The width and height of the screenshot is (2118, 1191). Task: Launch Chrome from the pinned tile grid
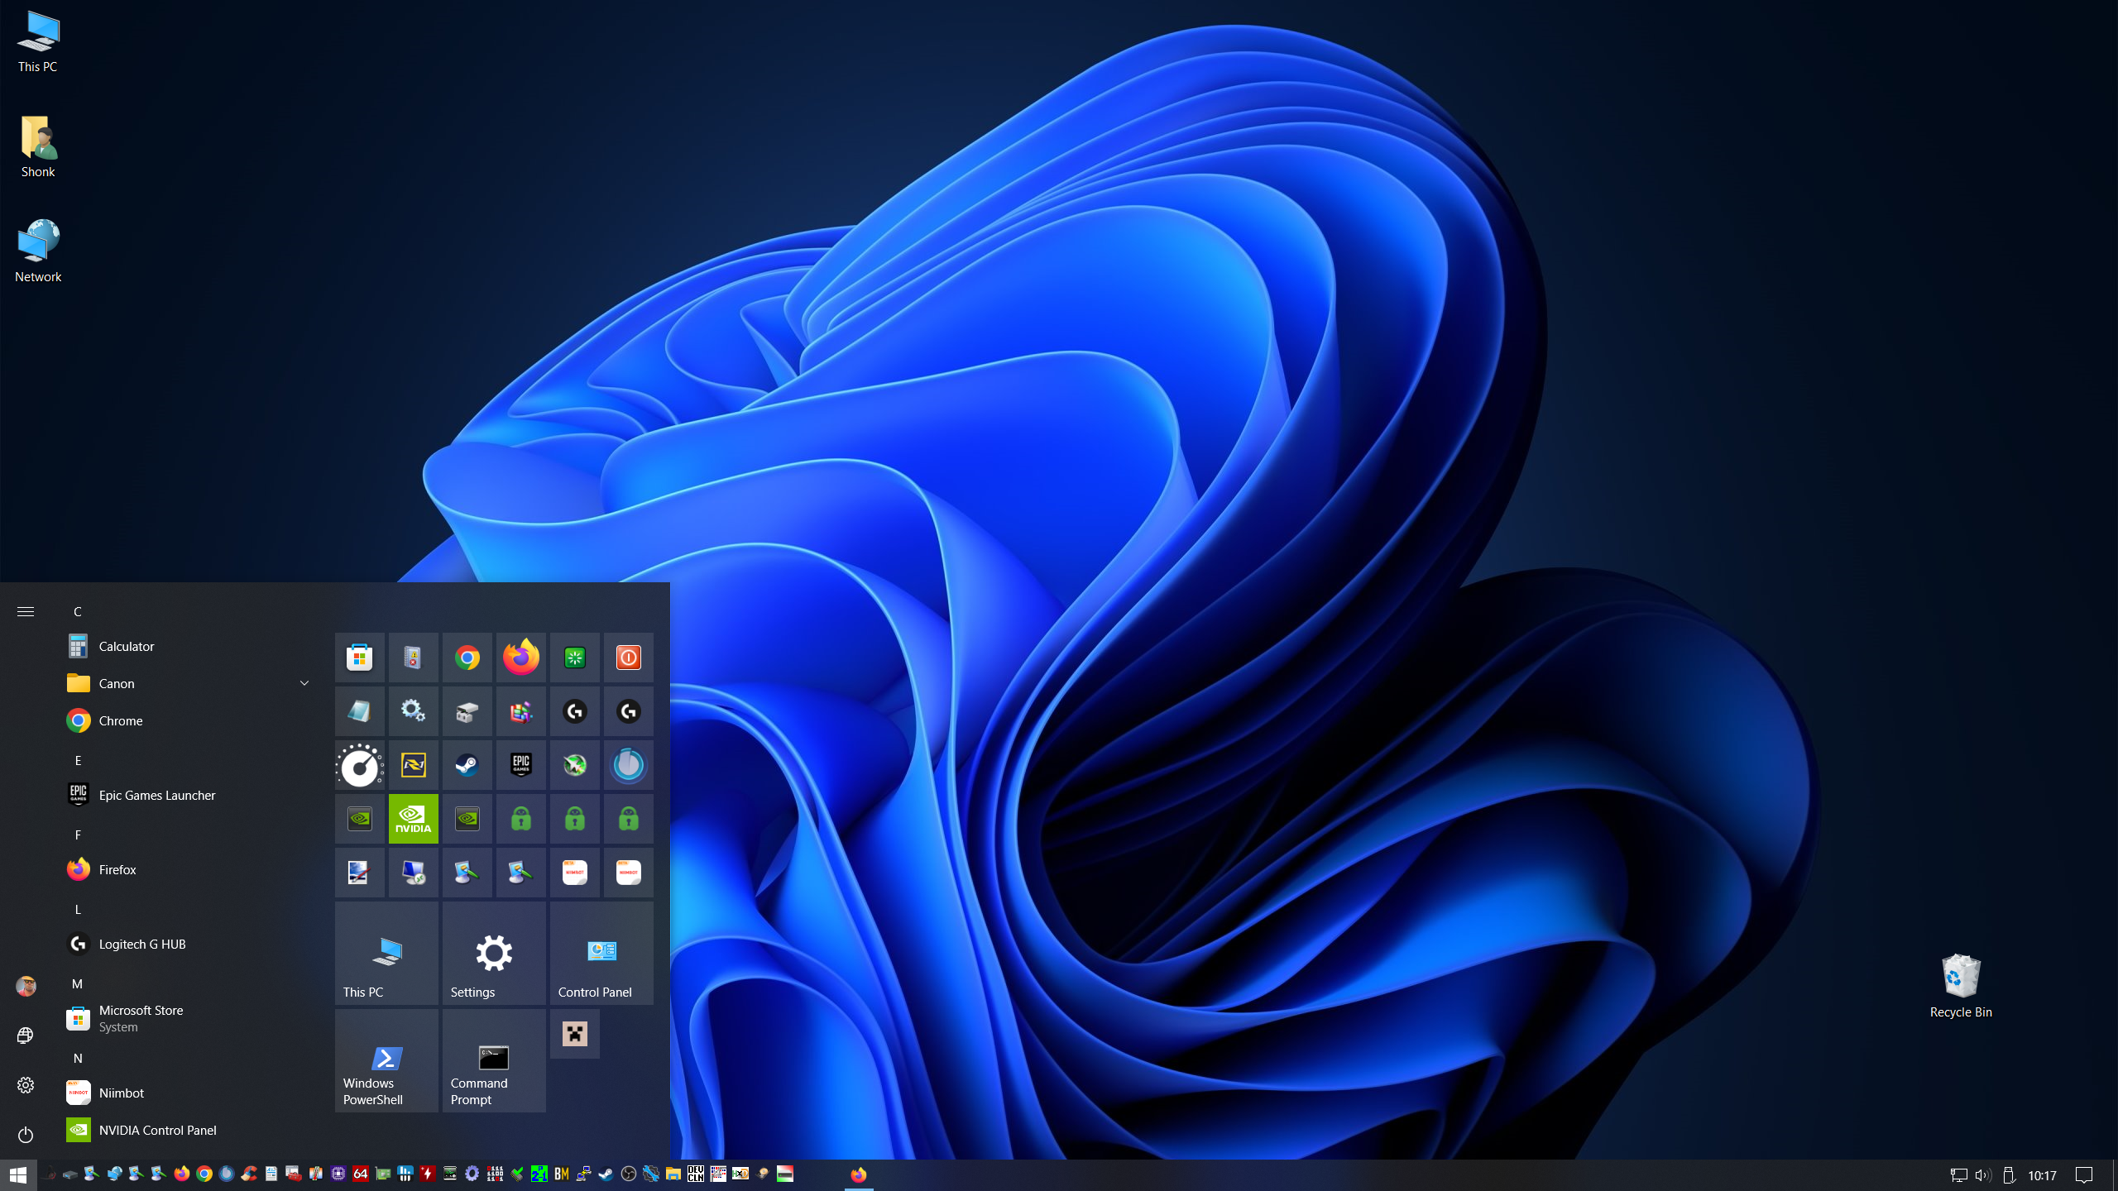click(467, 658)
